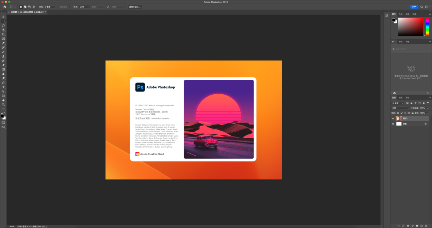
Task: Select the Rectangle shape tool
Action: [3, 96]
